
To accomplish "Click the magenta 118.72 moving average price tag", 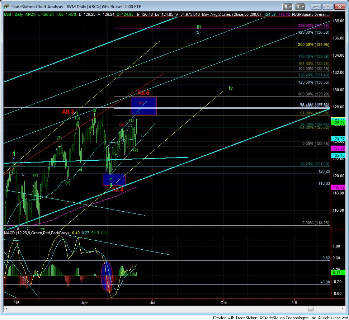I will [x=338, y=187].
